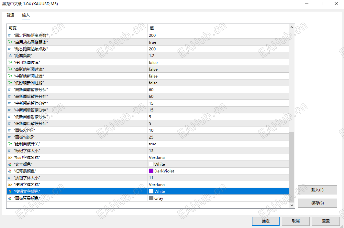Toggle the true value of "绘制面板开关"
The width and height of the screenshot is (344, 228).
click(x=152, y=144)
